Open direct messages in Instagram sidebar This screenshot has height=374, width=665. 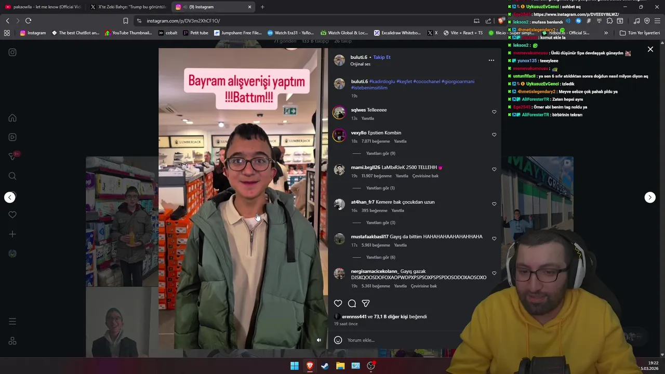coord(12,156)
